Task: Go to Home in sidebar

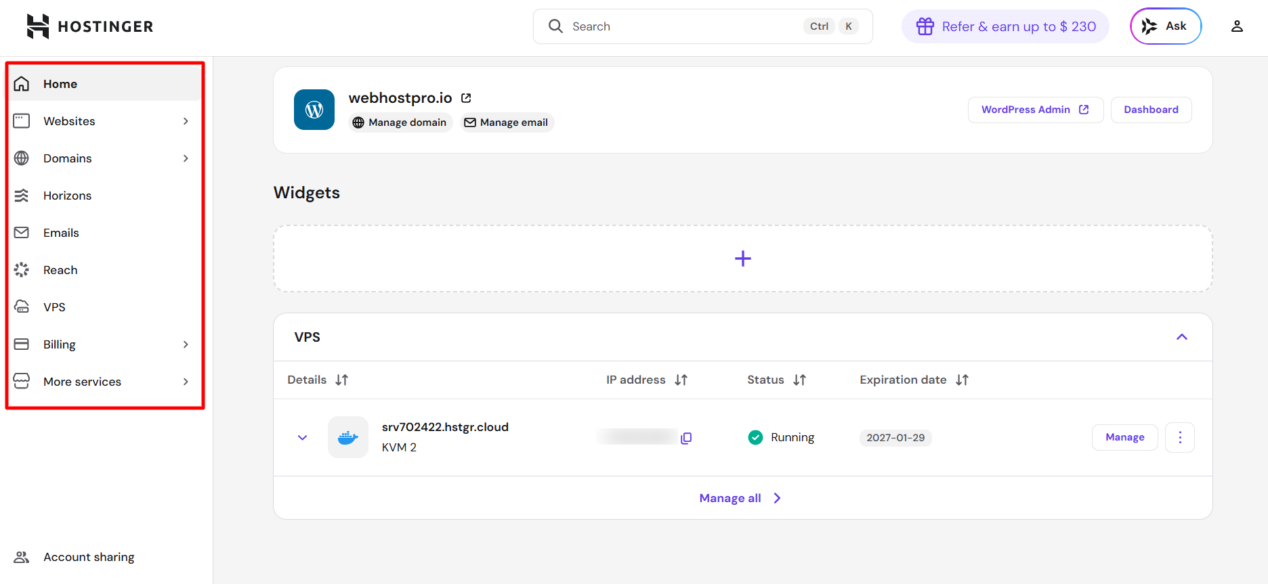Action: pyautogui.click(x=106, y=84)
